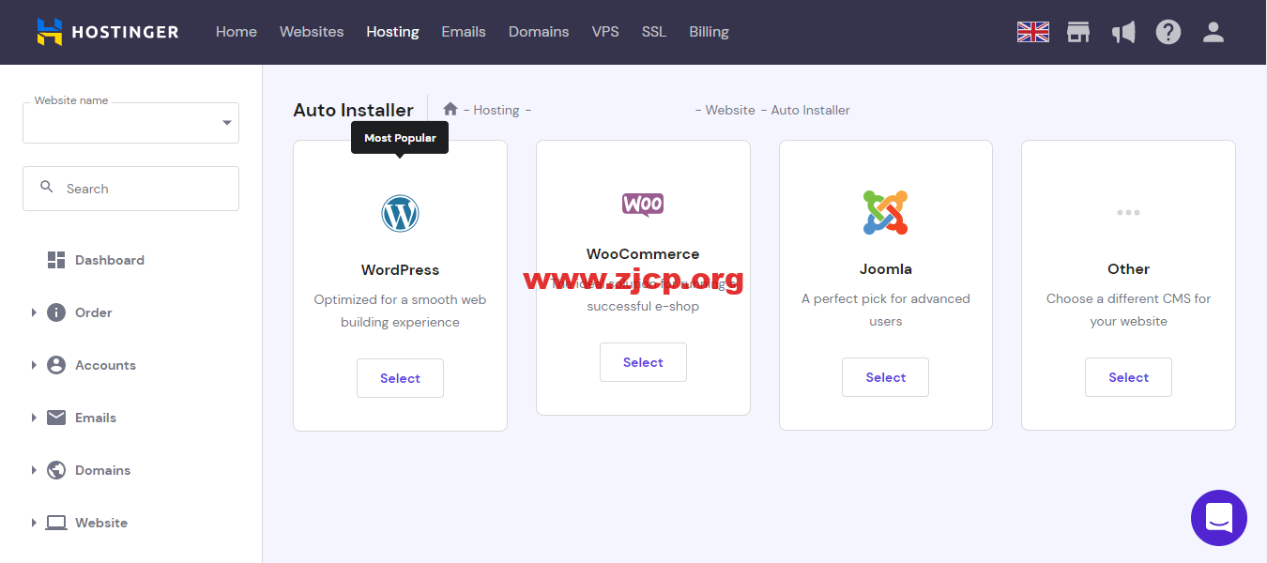Open Billing in top navigation
This screenshot has width=1267, height=563.
709,32
